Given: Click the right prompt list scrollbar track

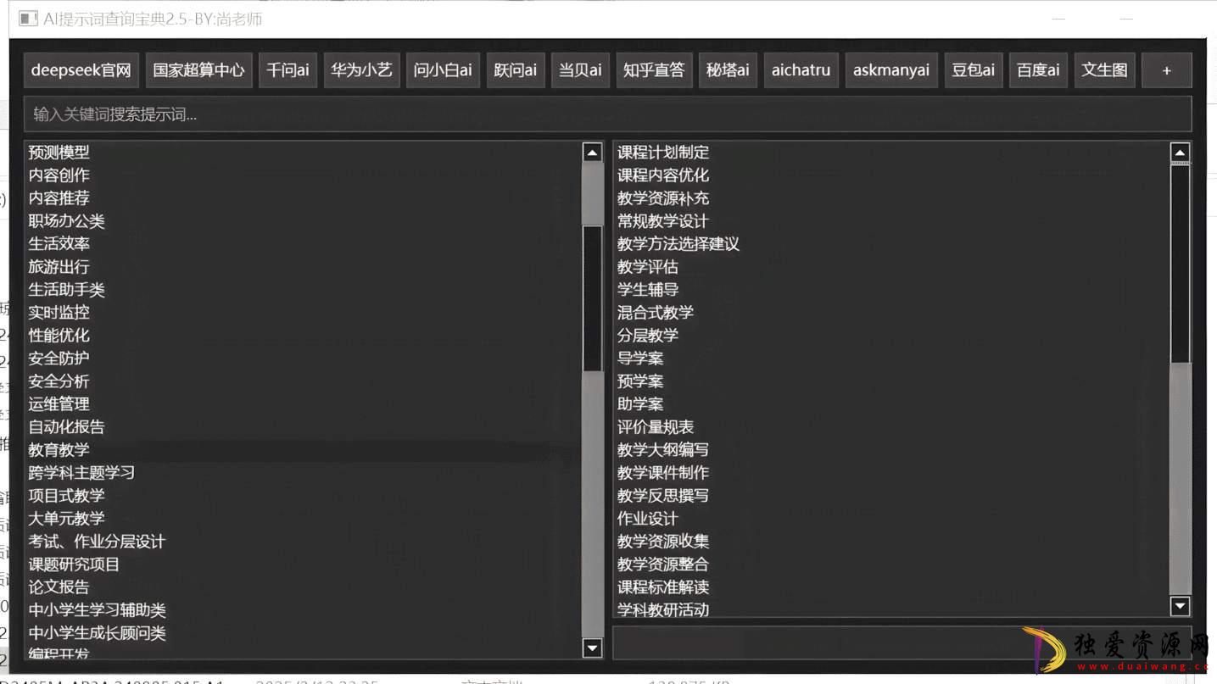Looking at the screenshot, I should point(1180,479).
